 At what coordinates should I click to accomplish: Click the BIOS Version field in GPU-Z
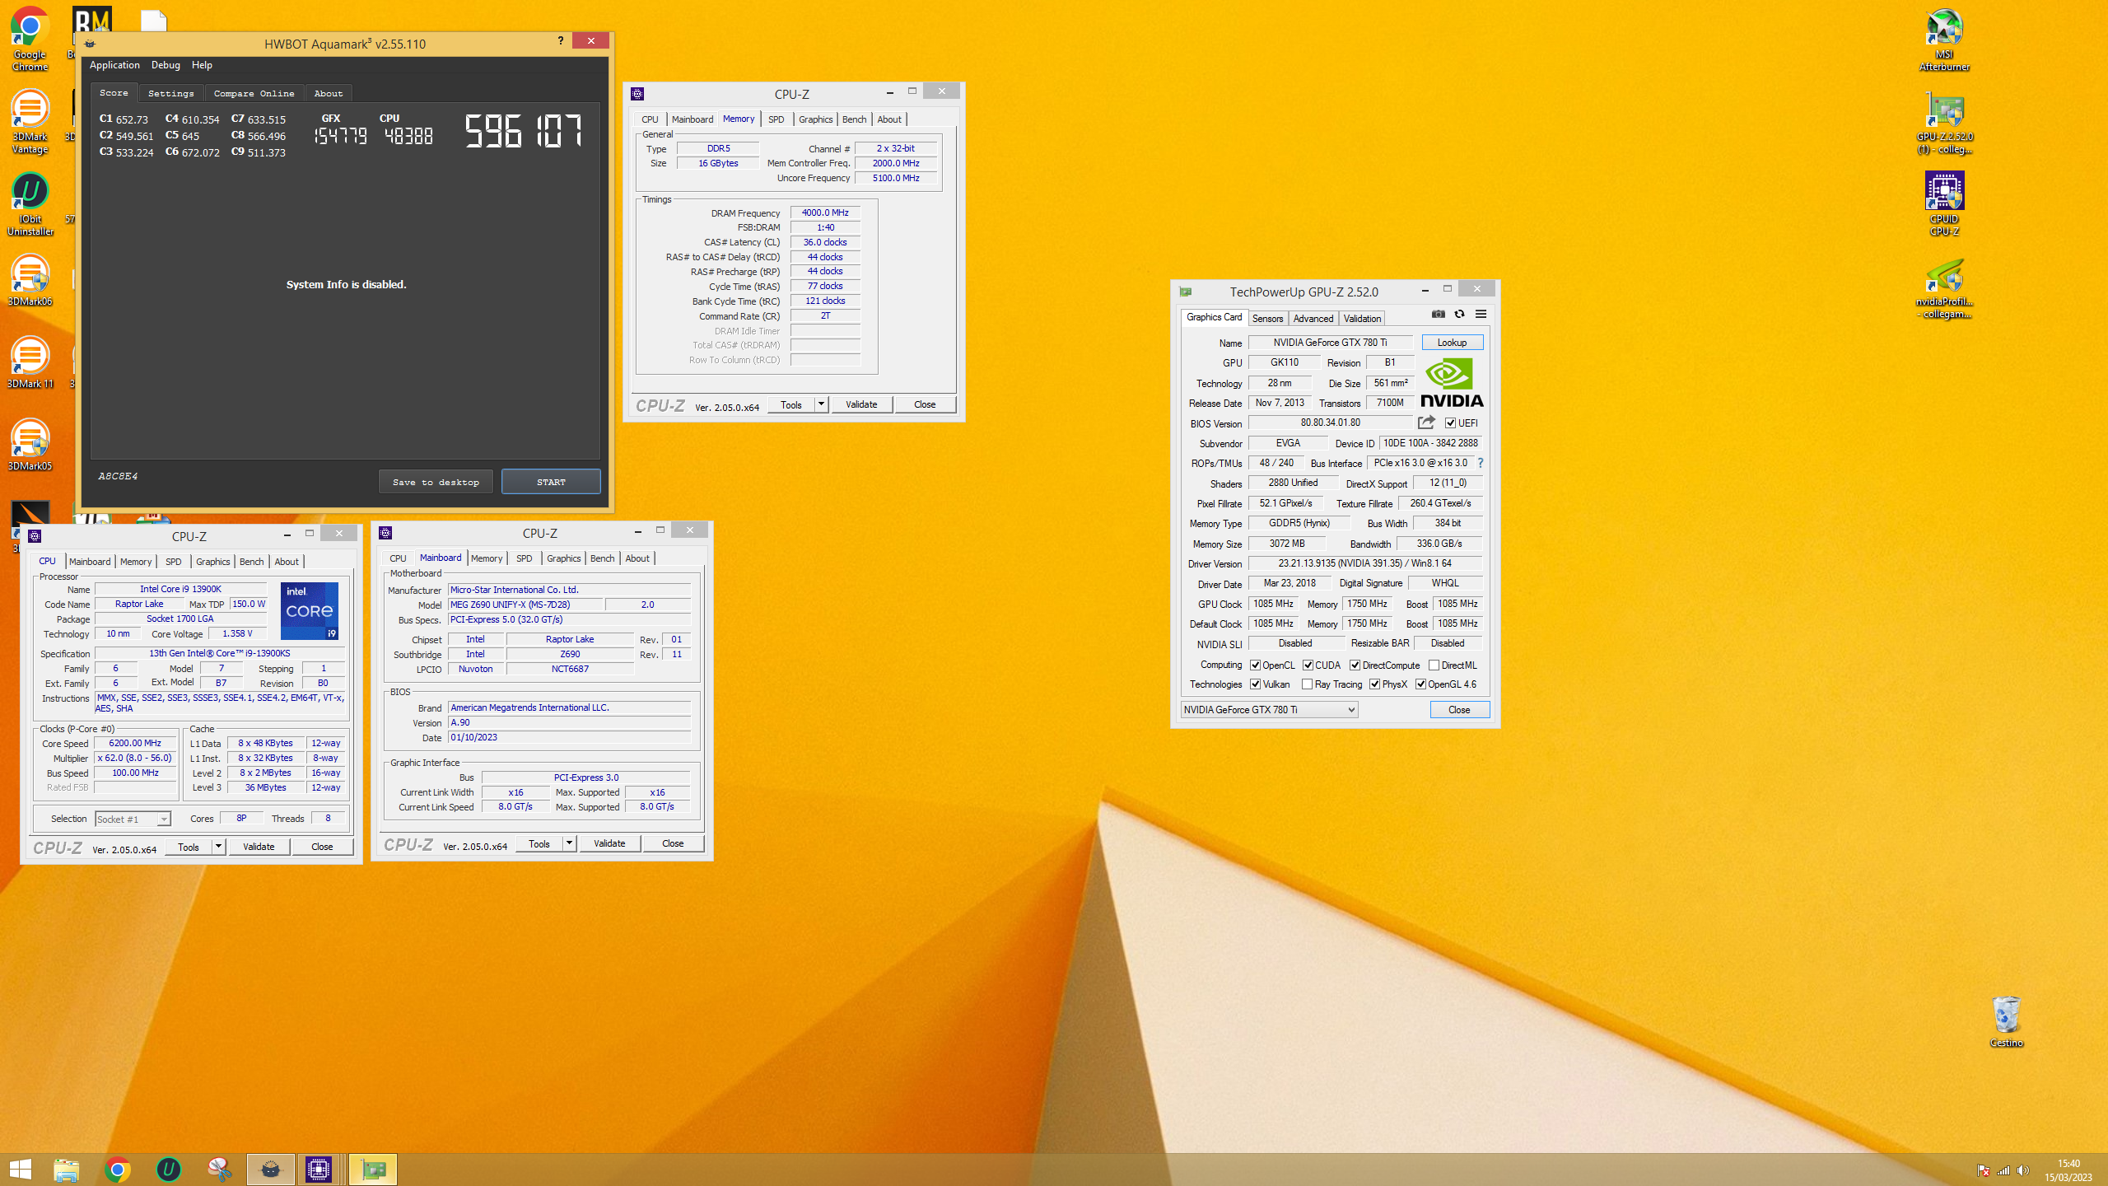[x=1330, y=423]
